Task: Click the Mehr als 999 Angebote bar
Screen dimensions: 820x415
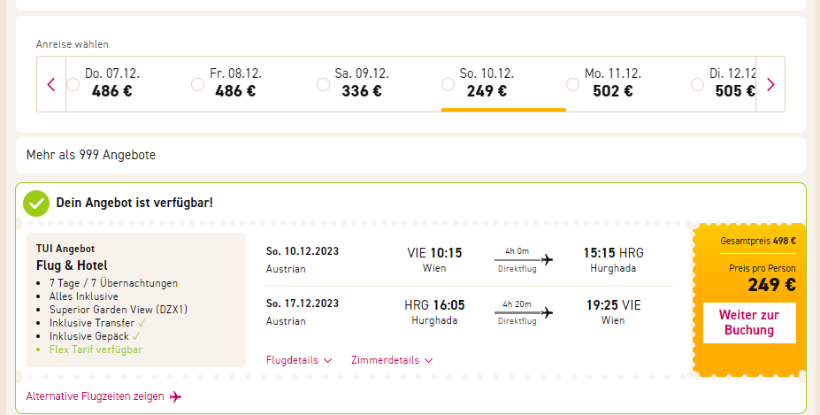Action: 91,155
